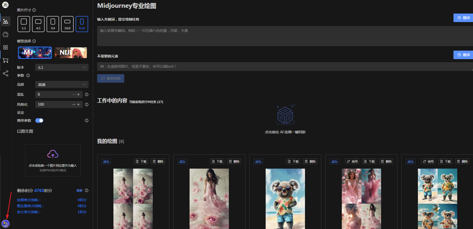Download the koala grid artwork
Screen dimensions: 473x229
(x=445, y=162)
